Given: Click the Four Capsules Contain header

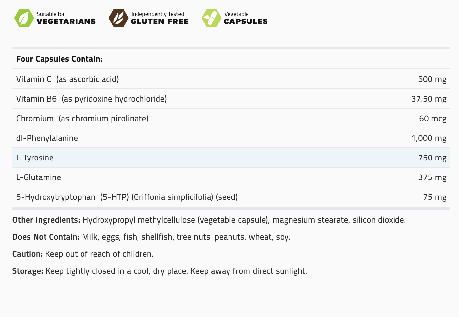Looking at the screenshot, I should 59,59.
